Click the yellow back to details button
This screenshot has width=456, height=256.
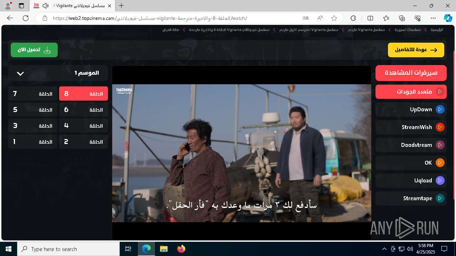click(416, 50)
